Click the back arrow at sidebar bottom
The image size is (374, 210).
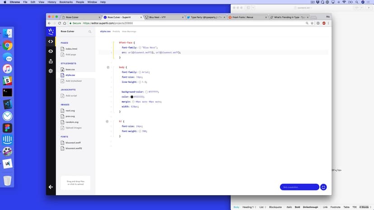click(51, 187)
